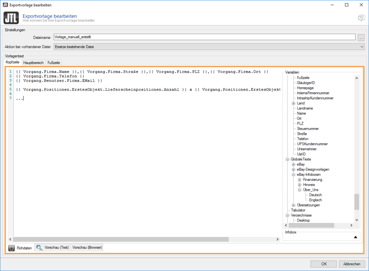Switch to the Hauptbereich tab
The image size is (369, 271).
[33, 63]
